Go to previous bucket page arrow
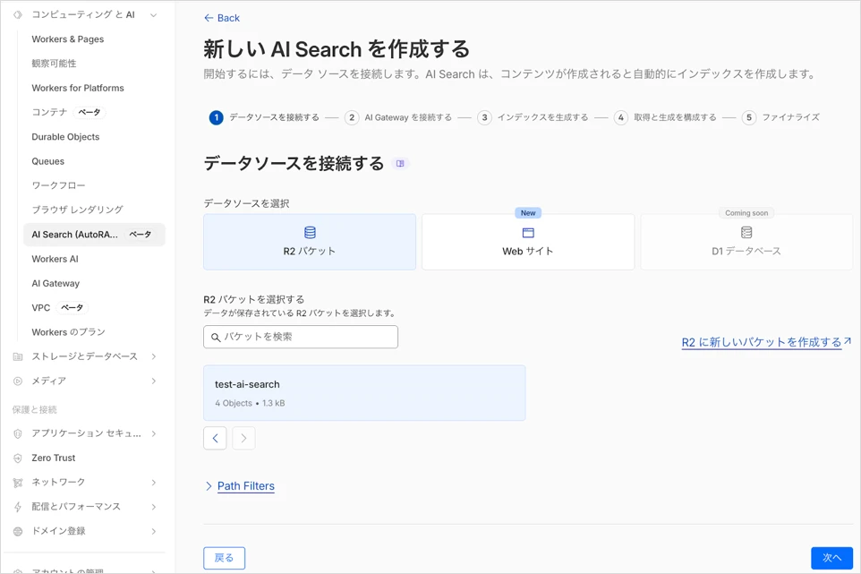This screenshot has height=574, width=861. pos(215,438)
